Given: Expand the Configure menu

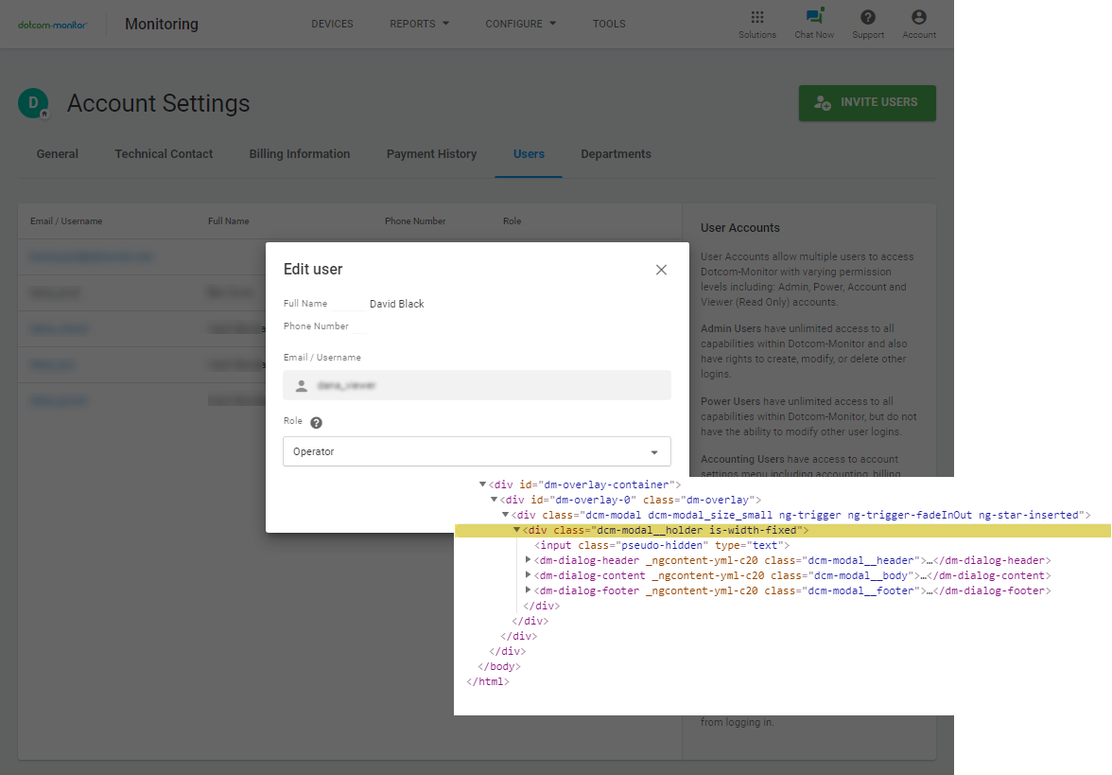Looking at the screenshot, I should (x=520, y=24).
